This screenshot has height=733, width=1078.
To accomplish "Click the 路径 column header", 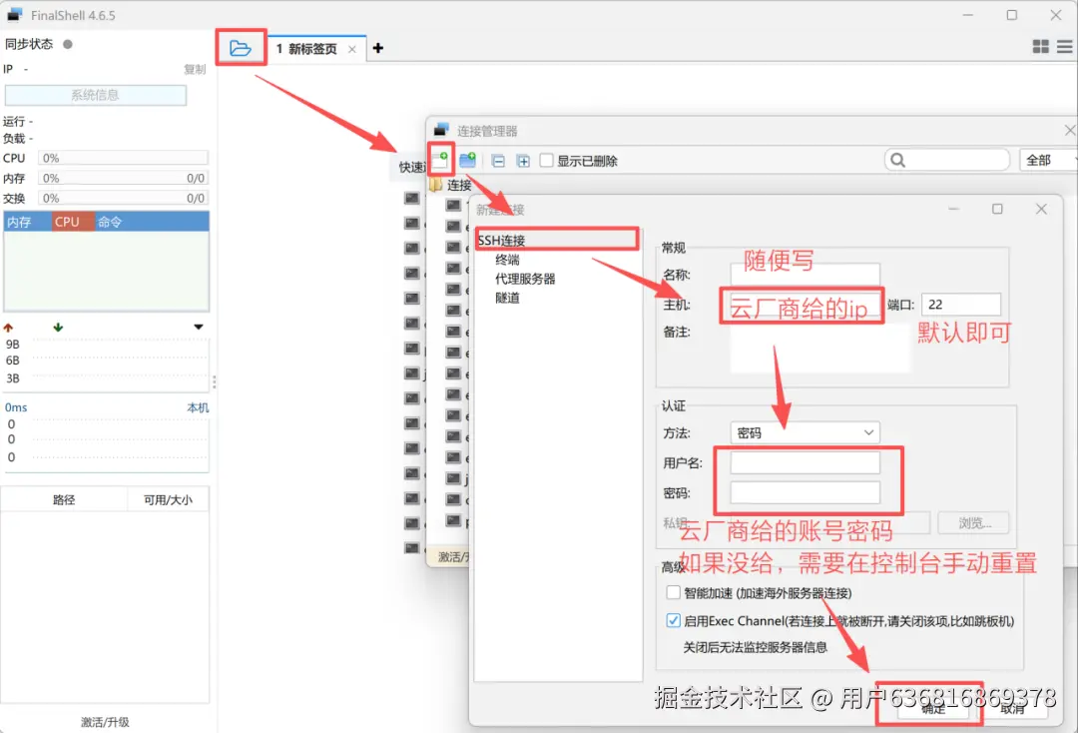I will click(64, 499).
